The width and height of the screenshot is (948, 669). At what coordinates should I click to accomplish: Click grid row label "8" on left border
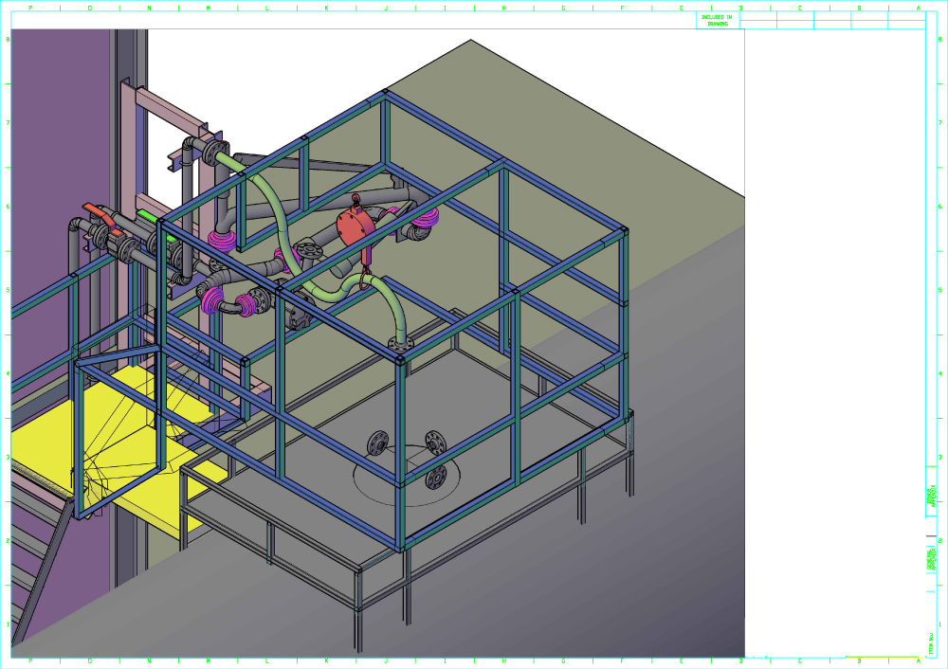[9, 40]
